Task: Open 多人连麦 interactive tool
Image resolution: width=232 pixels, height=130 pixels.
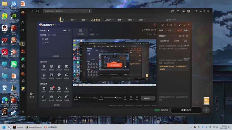Action: pyautogui.click(x=59, y=67)
